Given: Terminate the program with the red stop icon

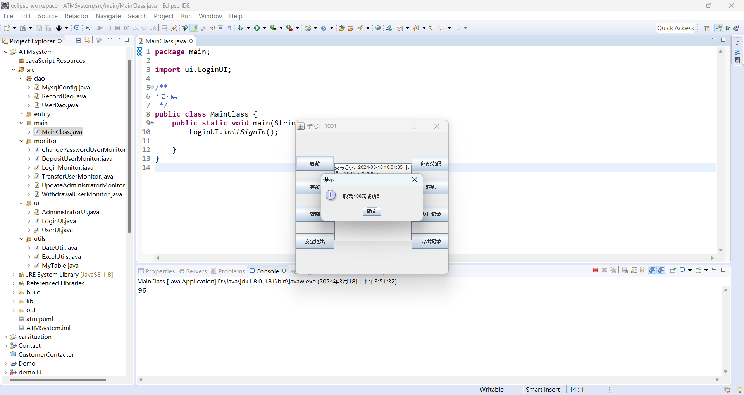Looking at the screenshot, I should tap(595, 270).
